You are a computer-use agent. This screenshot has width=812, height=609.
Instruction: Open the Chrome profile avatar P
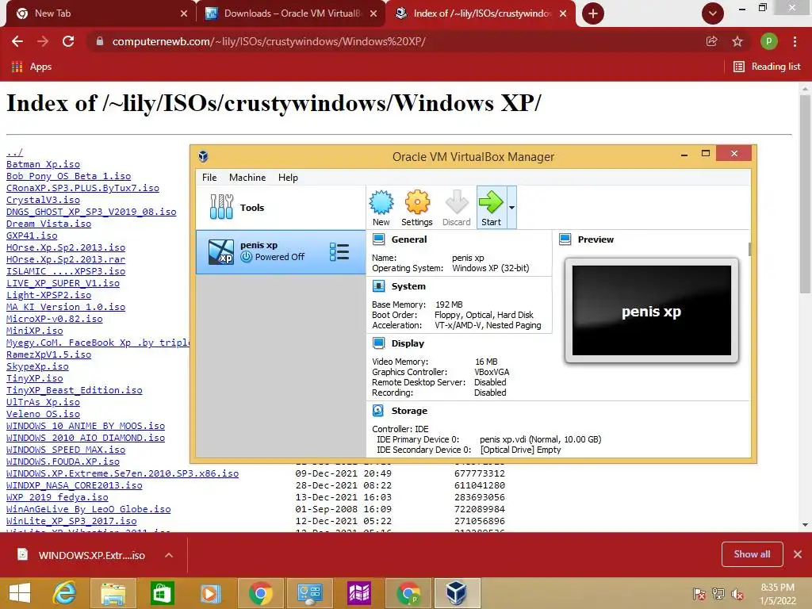pyautogui.click(x=768, y=41)
